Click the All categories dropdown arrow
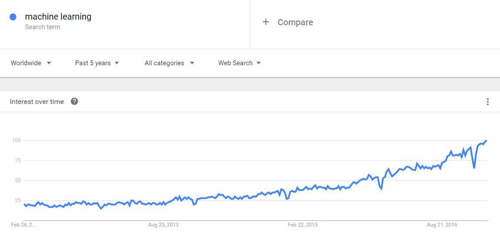The width and height of the screenshot is (500, 250). (x=192, y=63)
